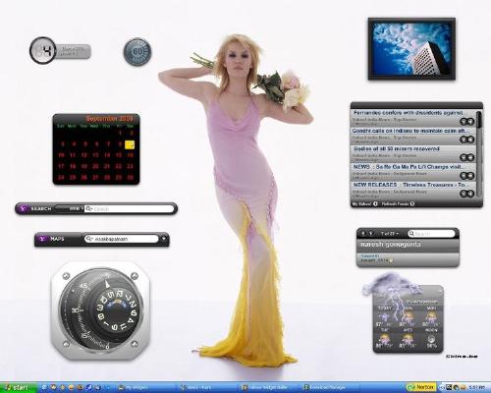The height and width of the screenshot is (393, 491).
Task: Click the news widget vertical scrollbar
Action: pos(479,154)
